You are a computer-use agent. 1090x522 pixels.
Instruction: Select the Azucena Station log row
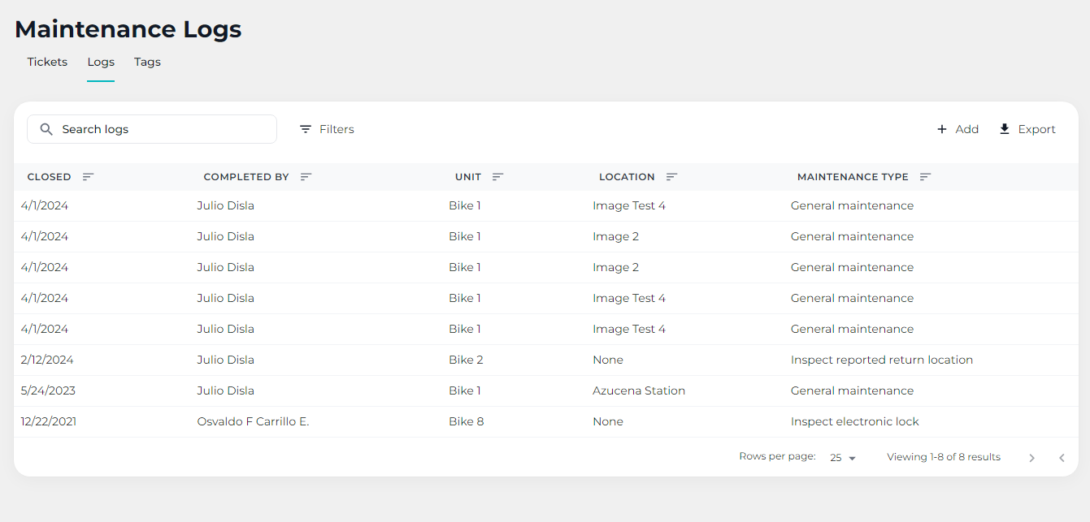click(638, 390)
